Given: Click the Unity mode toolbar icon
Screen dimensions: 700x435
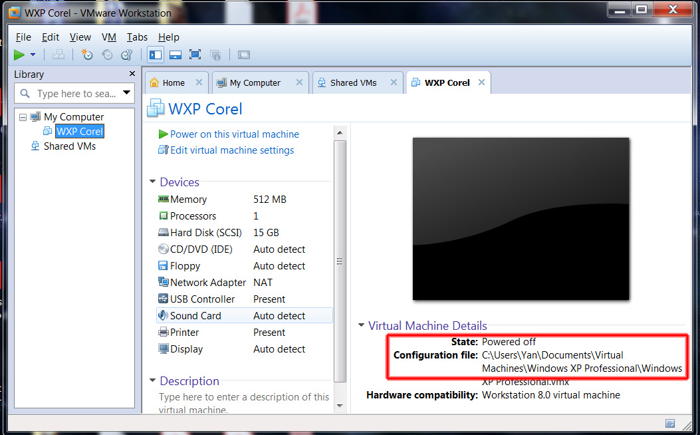Looking at the screenshot, I should click(x=215, y=55).
